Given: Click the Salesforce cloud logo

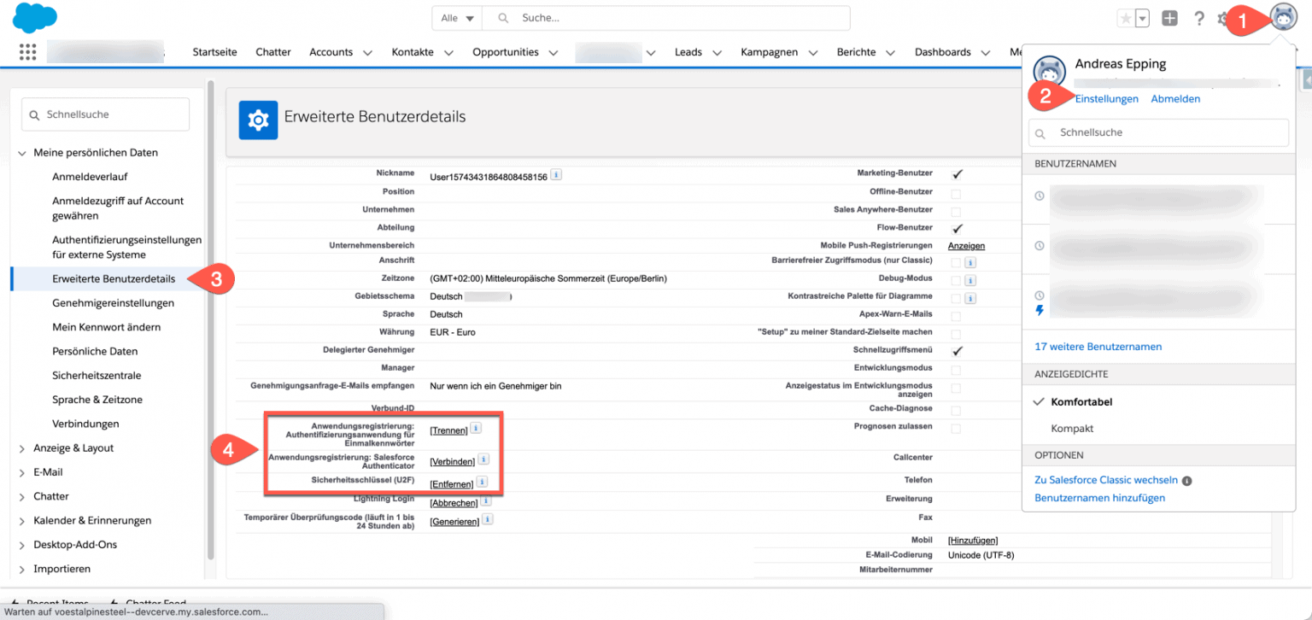Looking at the screenshot, I should pyautogui.click(x=34, y=17).
